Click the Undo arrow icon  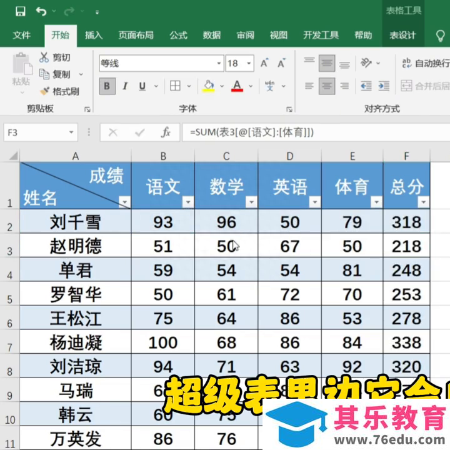[x=41, y=11]
